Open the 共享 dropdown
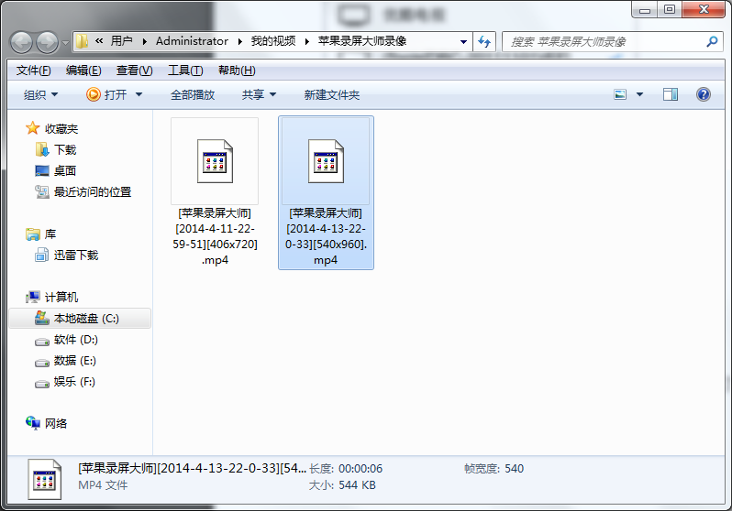The height and width of the screenshot is (511, 732). (259, 95)
